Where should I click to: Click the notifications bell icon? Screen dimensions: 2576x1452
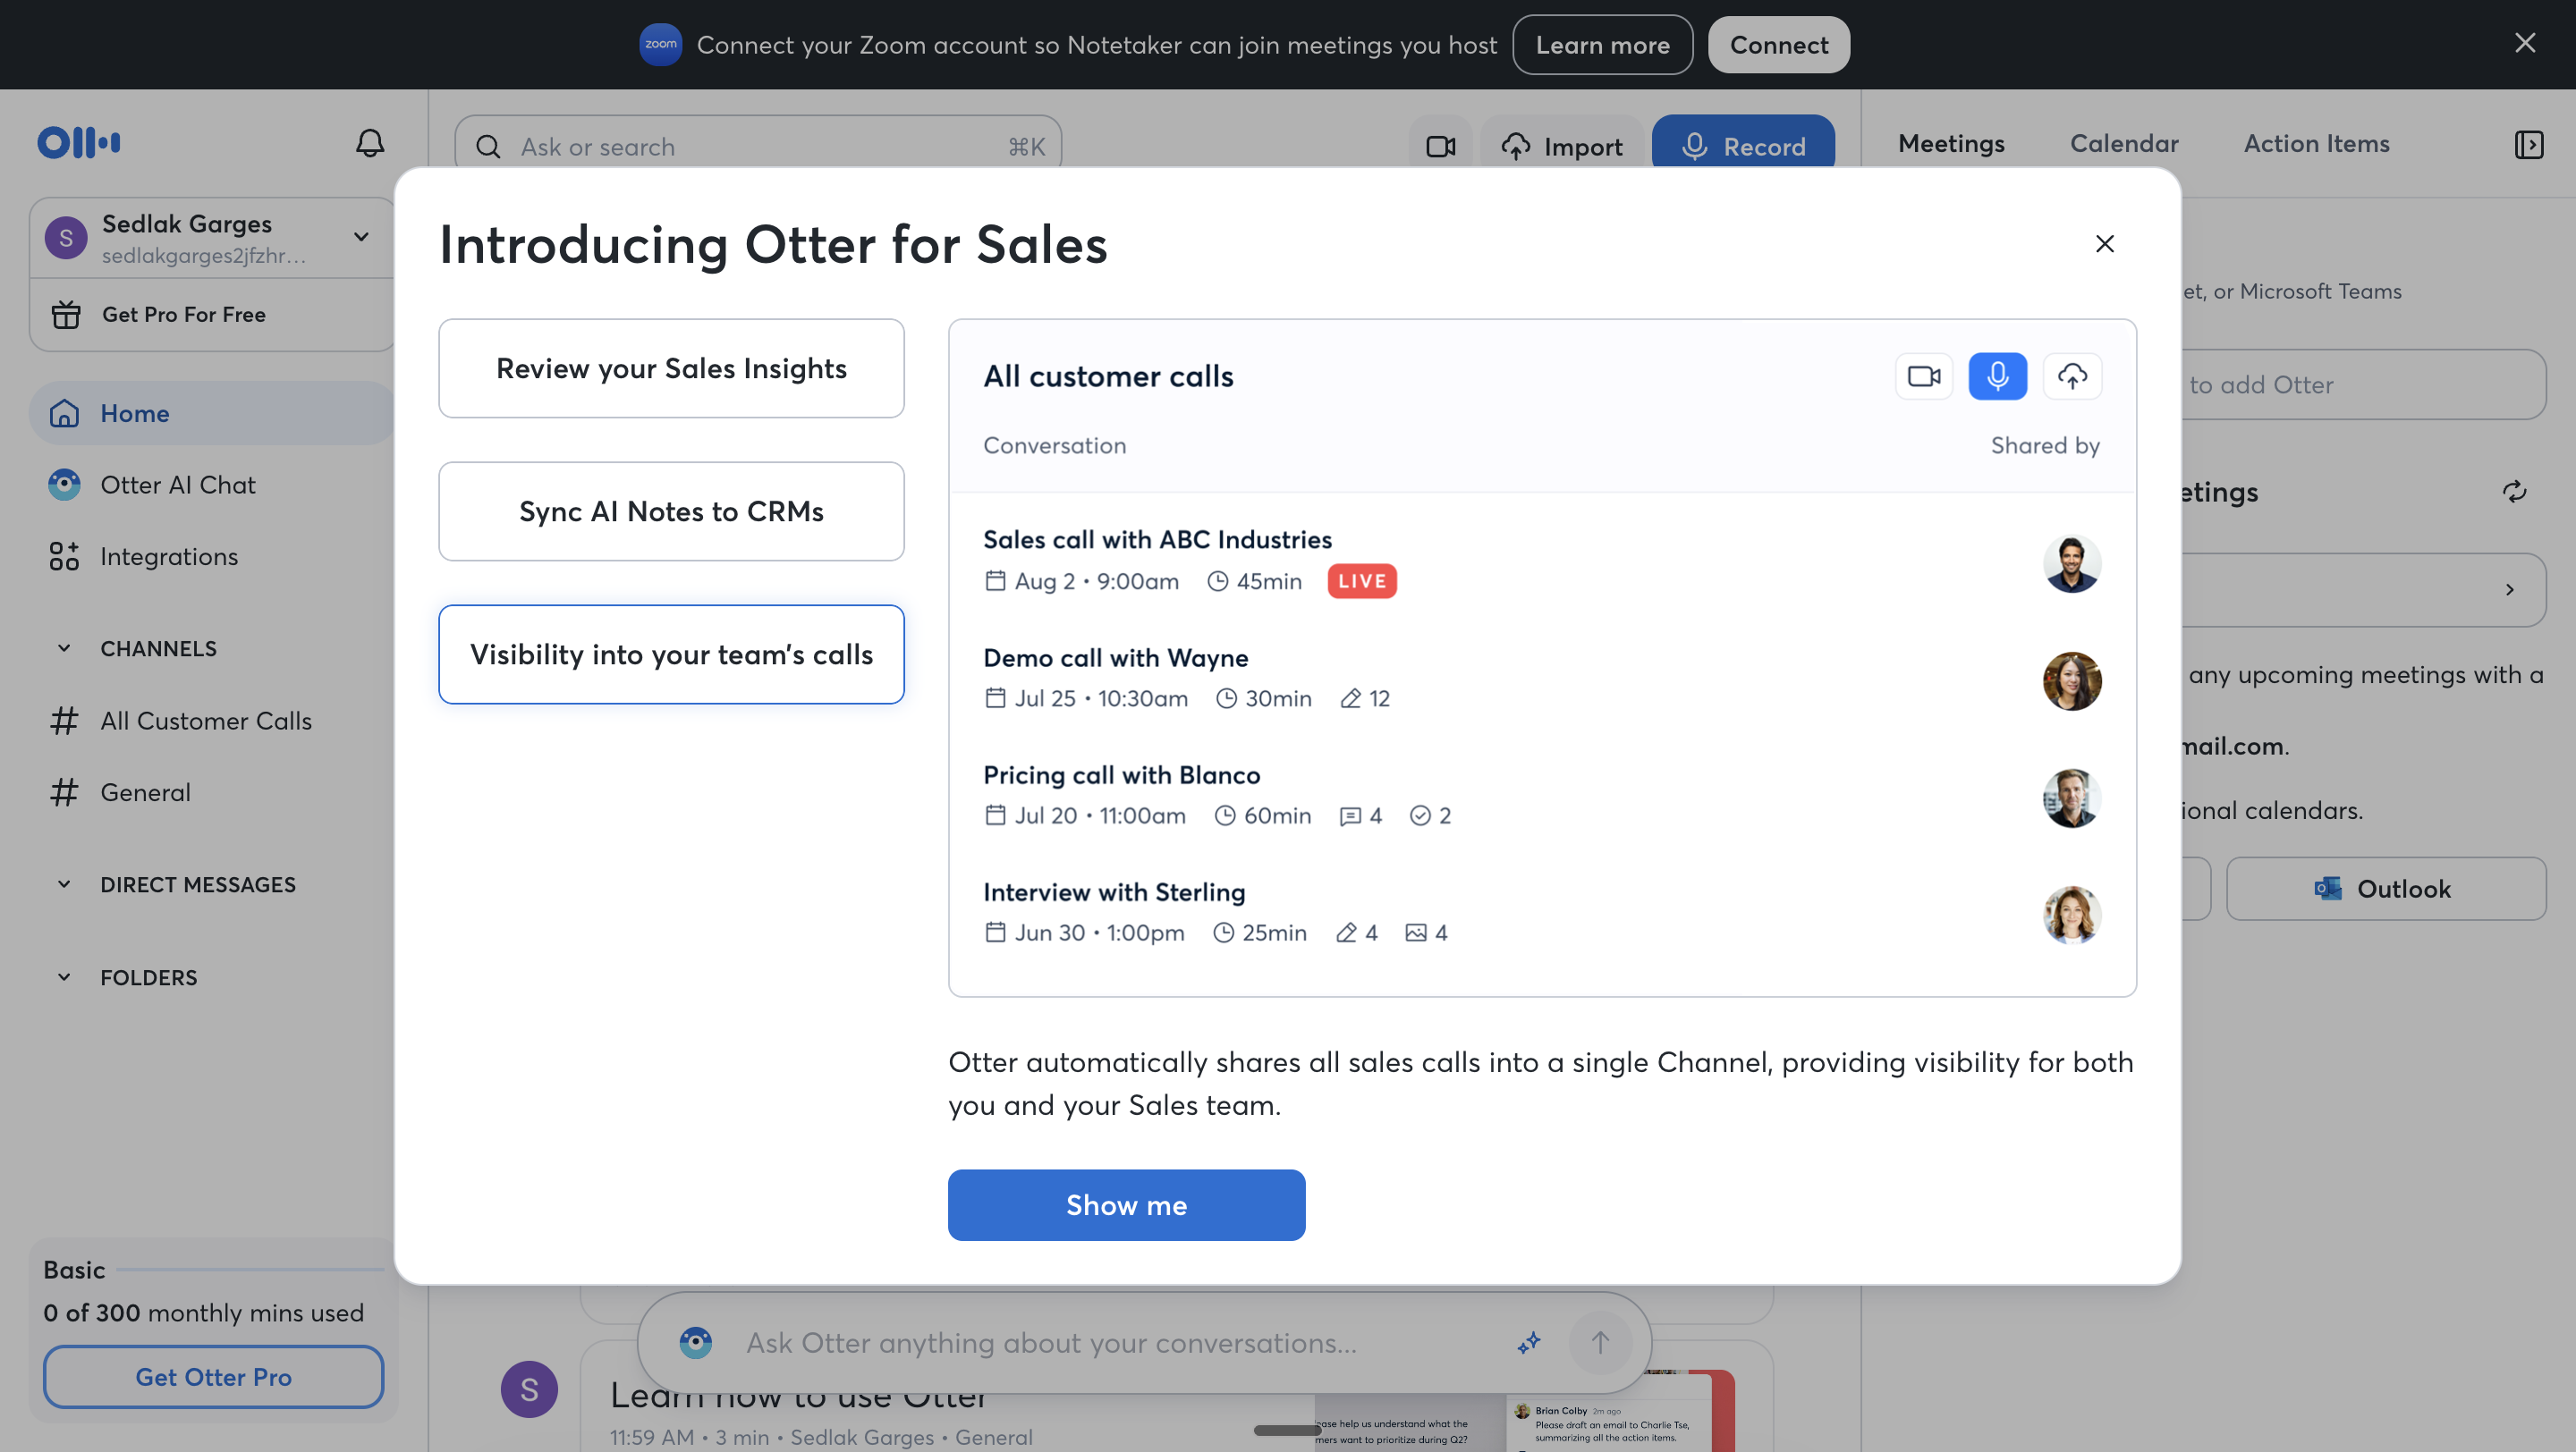tap(370, 143)
